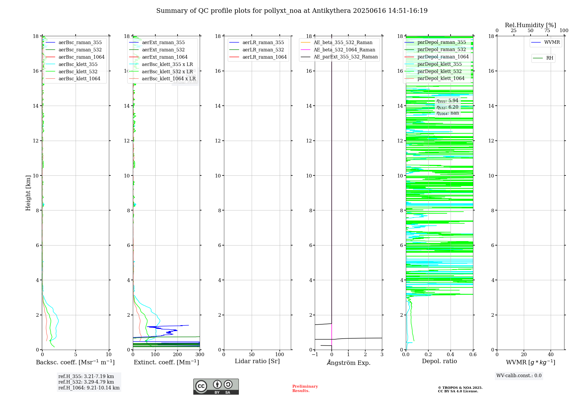Click the red Preliminary Results notice
The height and width of the screenshot is (397, 584).
pos(305,389)
